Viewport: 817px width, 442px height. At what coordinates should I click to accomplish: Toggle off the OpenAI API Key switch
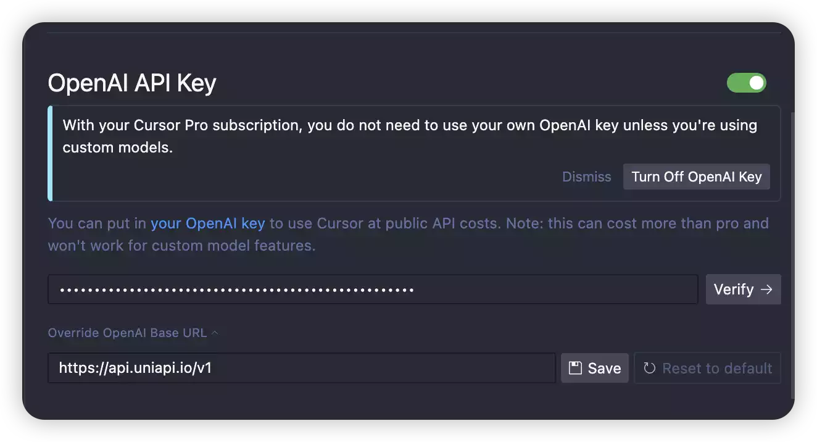click(x=746, y=83)
